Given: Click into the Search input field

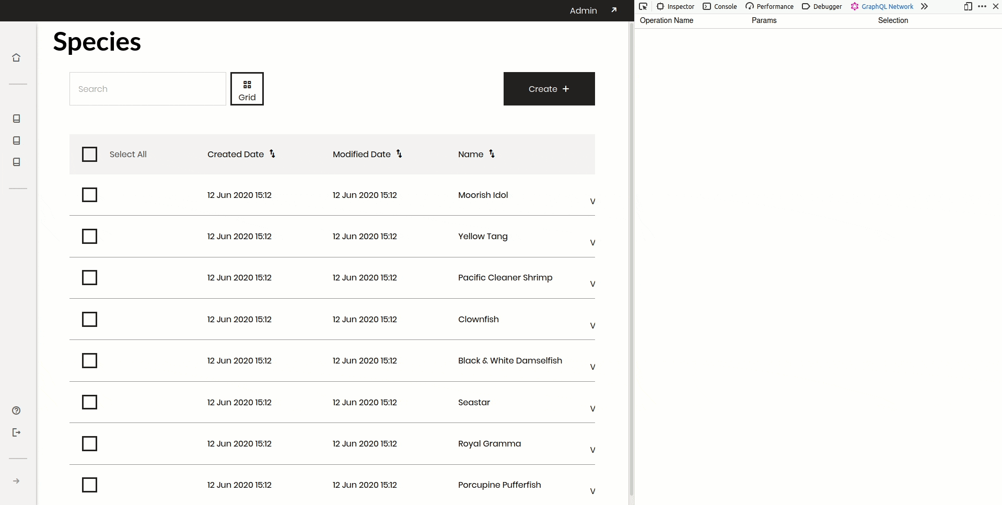Looking at the screenshot, I should coord(147,89).
